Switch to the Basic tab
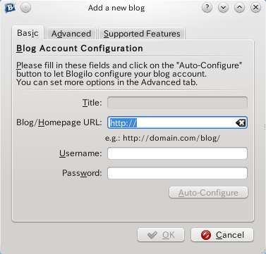 pyautogui.click(x=28, y=33)
